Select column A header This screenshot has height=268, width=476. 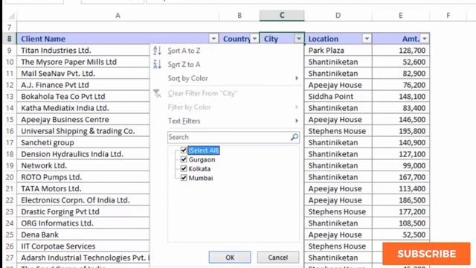click(118, 16)
